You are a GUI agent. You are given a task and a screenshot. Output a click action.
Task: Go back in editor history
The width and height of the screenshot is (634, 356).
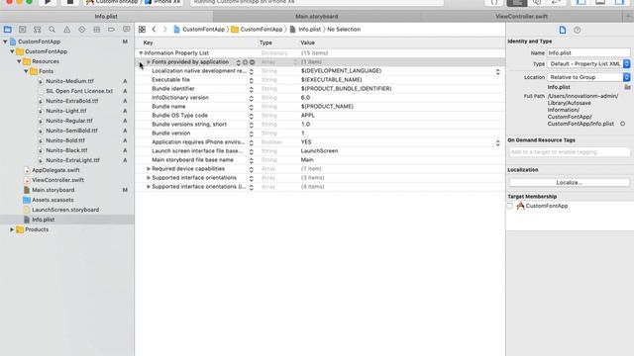click(154, 30)
